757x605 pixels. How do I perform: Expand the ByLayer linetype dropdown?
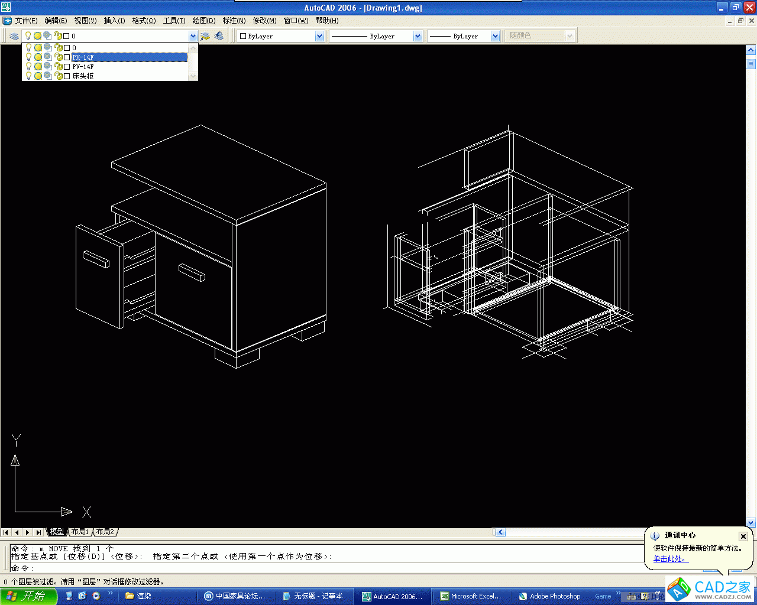pos(418,36)
